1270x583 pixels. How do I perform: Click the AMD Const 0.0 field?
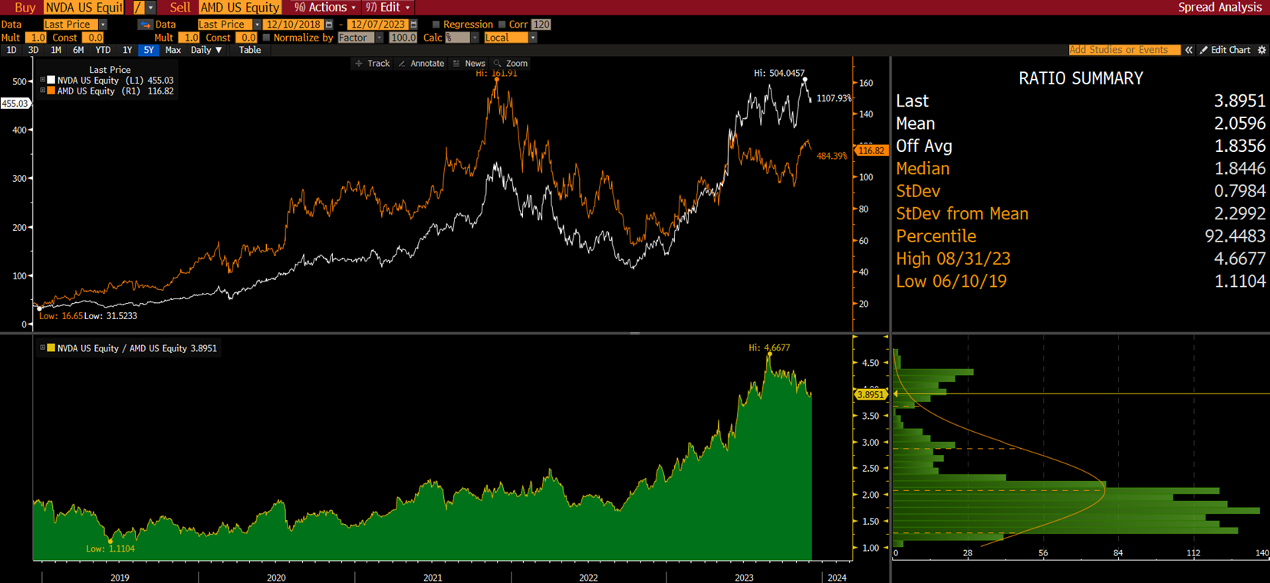pyautogui.click(x=247, y=38)
